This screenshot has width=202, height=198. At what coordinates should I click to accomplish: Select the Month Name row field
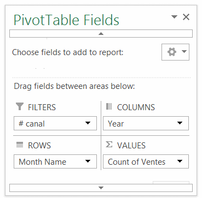coord(55,161)
